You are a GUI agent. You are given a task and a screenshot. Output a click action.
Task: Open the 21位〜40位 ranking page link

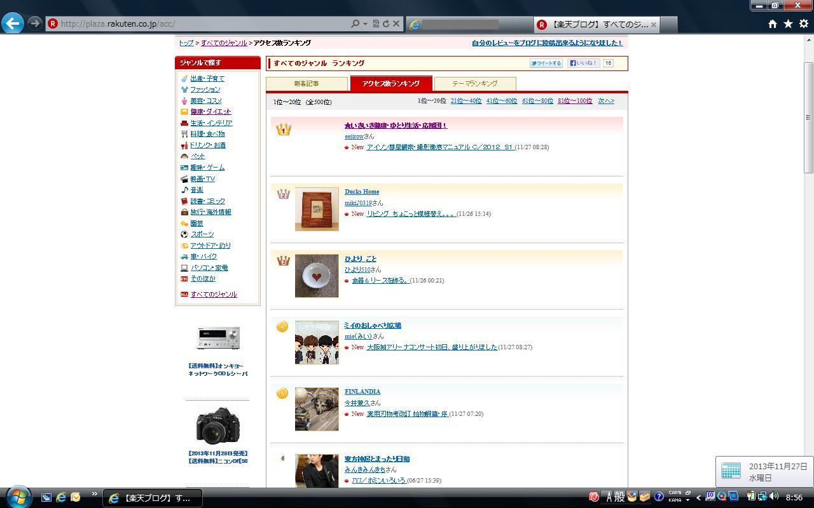tap(466, 101)
